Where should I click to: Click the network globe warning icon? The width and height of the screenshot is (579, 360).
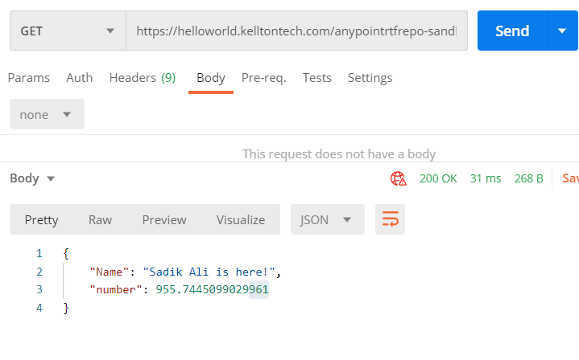pos(398,178)
